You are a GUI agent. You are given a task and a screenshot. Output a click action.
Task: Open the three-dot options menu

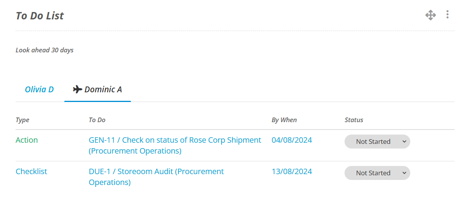point(447,14)
